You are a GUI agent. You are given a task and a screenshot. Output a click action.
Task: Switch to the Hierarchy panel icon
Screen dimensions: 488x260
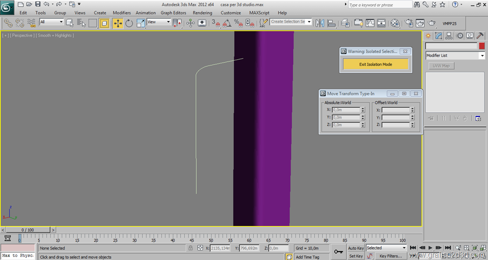449,36
